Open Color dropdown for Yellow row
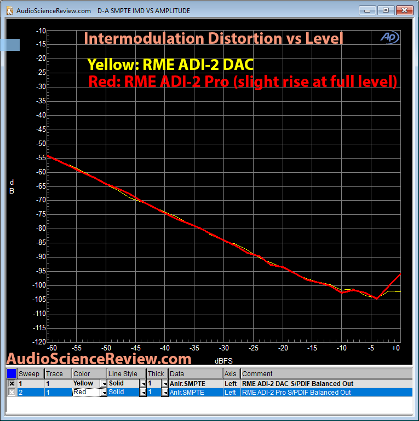This screenshot has height=421, width=419. 104,384
